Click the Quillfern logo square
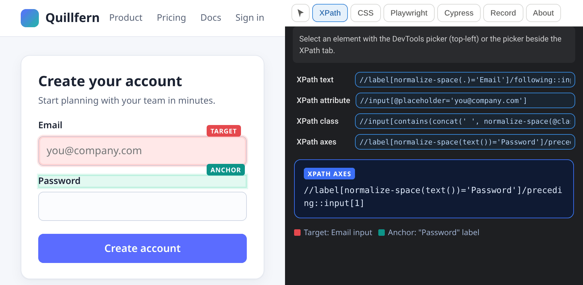583x285 pixels. click(30, 18)
